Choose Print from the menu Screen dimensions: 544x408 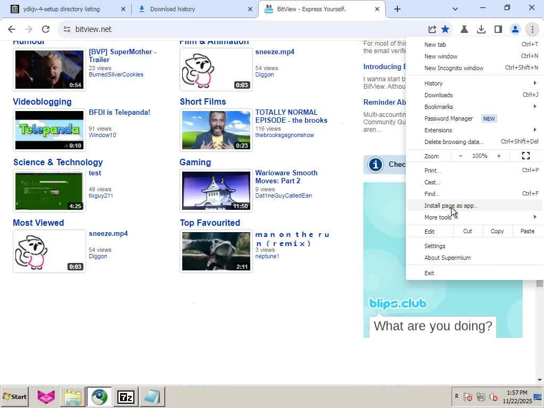tap(474, 171)
